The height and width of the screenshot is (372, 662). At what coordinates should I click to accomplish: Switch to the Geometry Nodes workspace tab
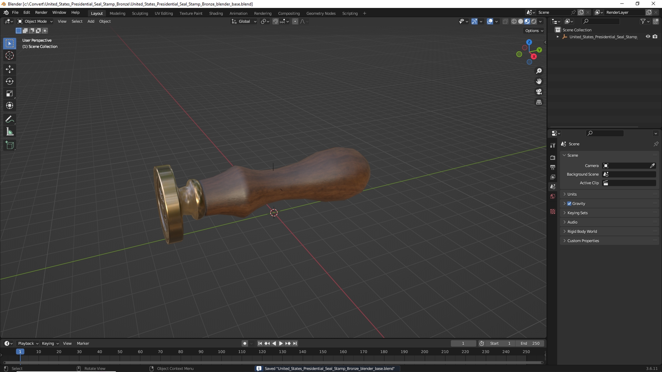click(x=321, y=13)
